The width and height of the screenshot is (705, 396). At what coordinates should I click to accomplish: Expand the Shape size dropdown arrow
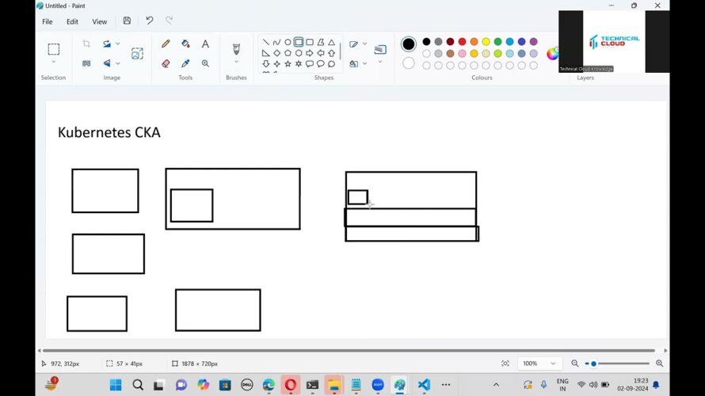click(380, 62)
